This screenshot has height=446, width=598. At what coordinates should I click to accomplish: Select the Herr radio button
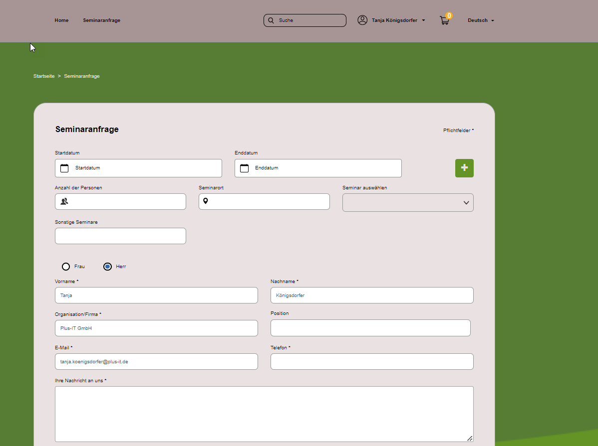click(x=107, y=267)
